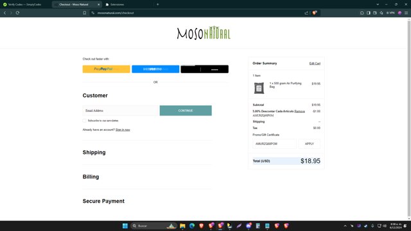Remove the applied discount coupon
The height and width of the screenshot is (231, 411).
300,111
